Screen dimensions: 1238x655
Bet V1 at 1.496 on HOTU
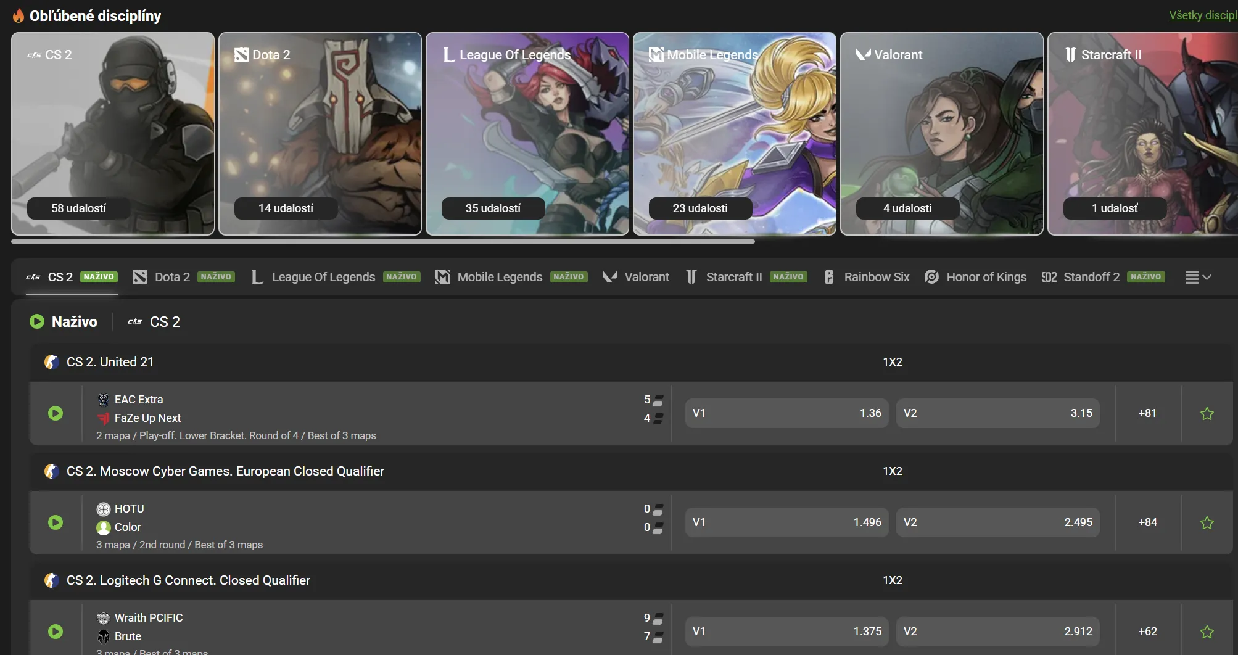point(786,522)
